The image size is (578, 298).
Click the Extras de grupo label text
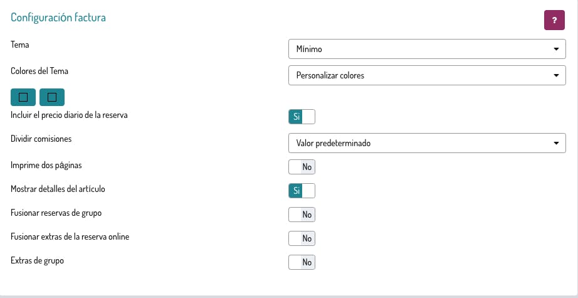click(x=38, y=260)
